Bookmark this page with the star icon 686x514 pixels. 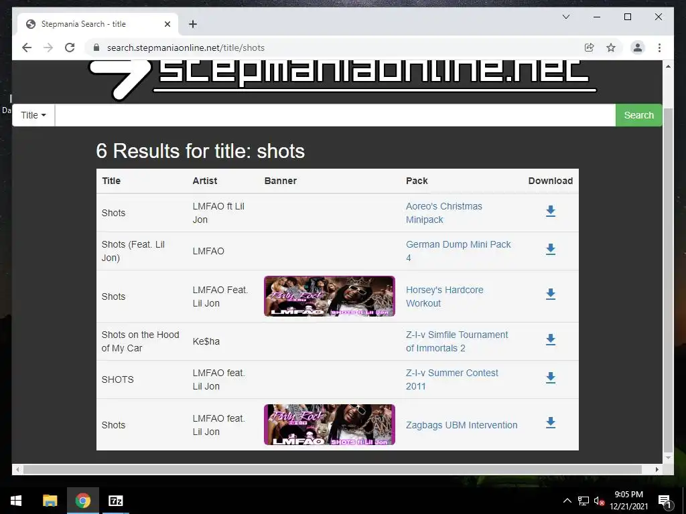point(611,48)
